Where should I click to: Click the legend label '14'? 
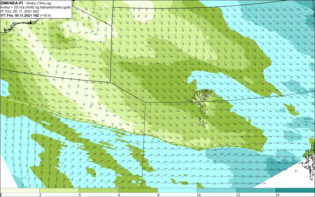[277, 195]
